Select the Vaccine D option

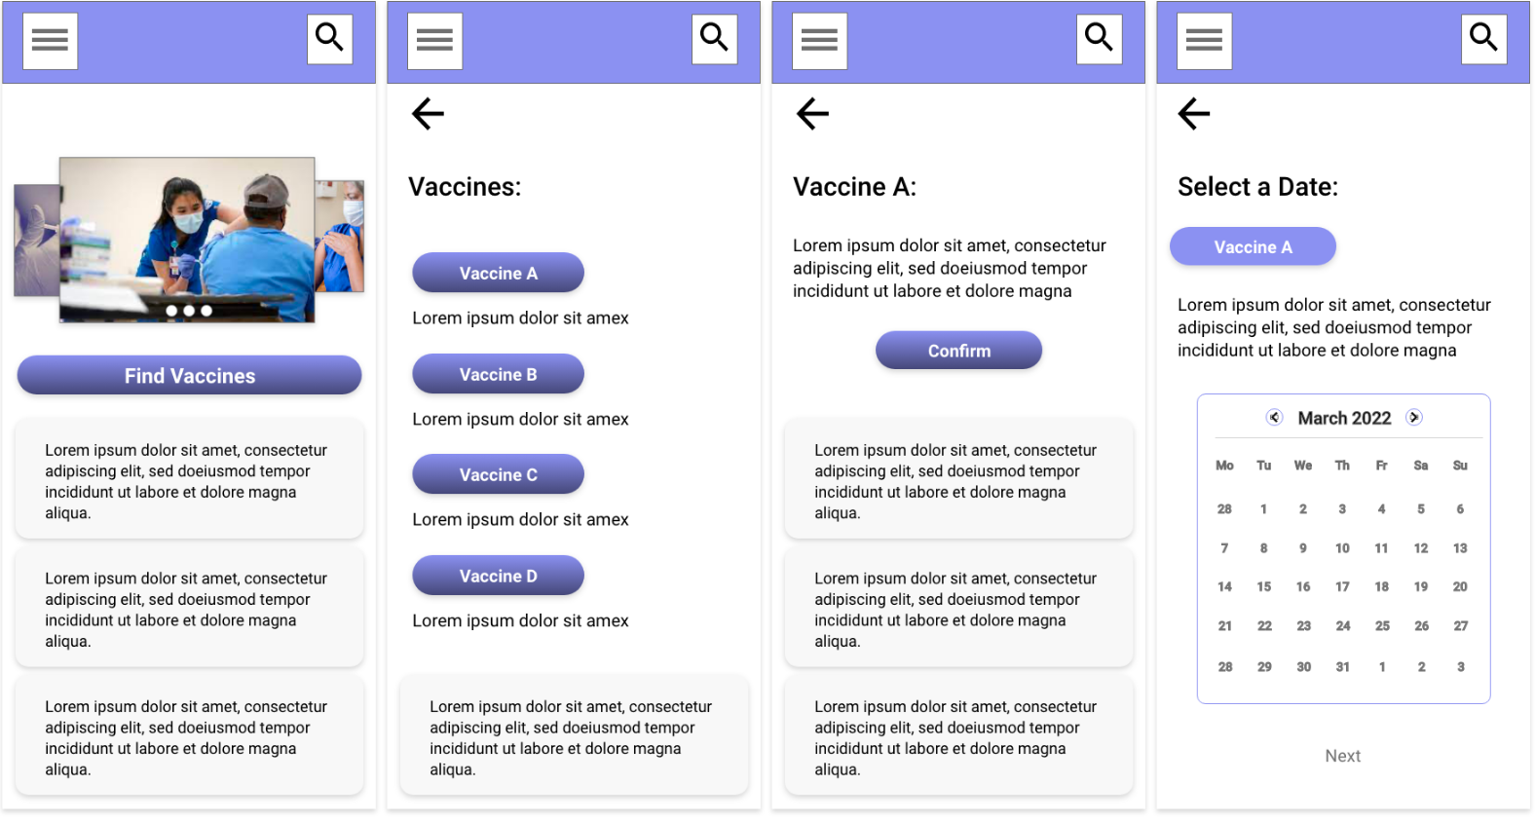[498, 577]
